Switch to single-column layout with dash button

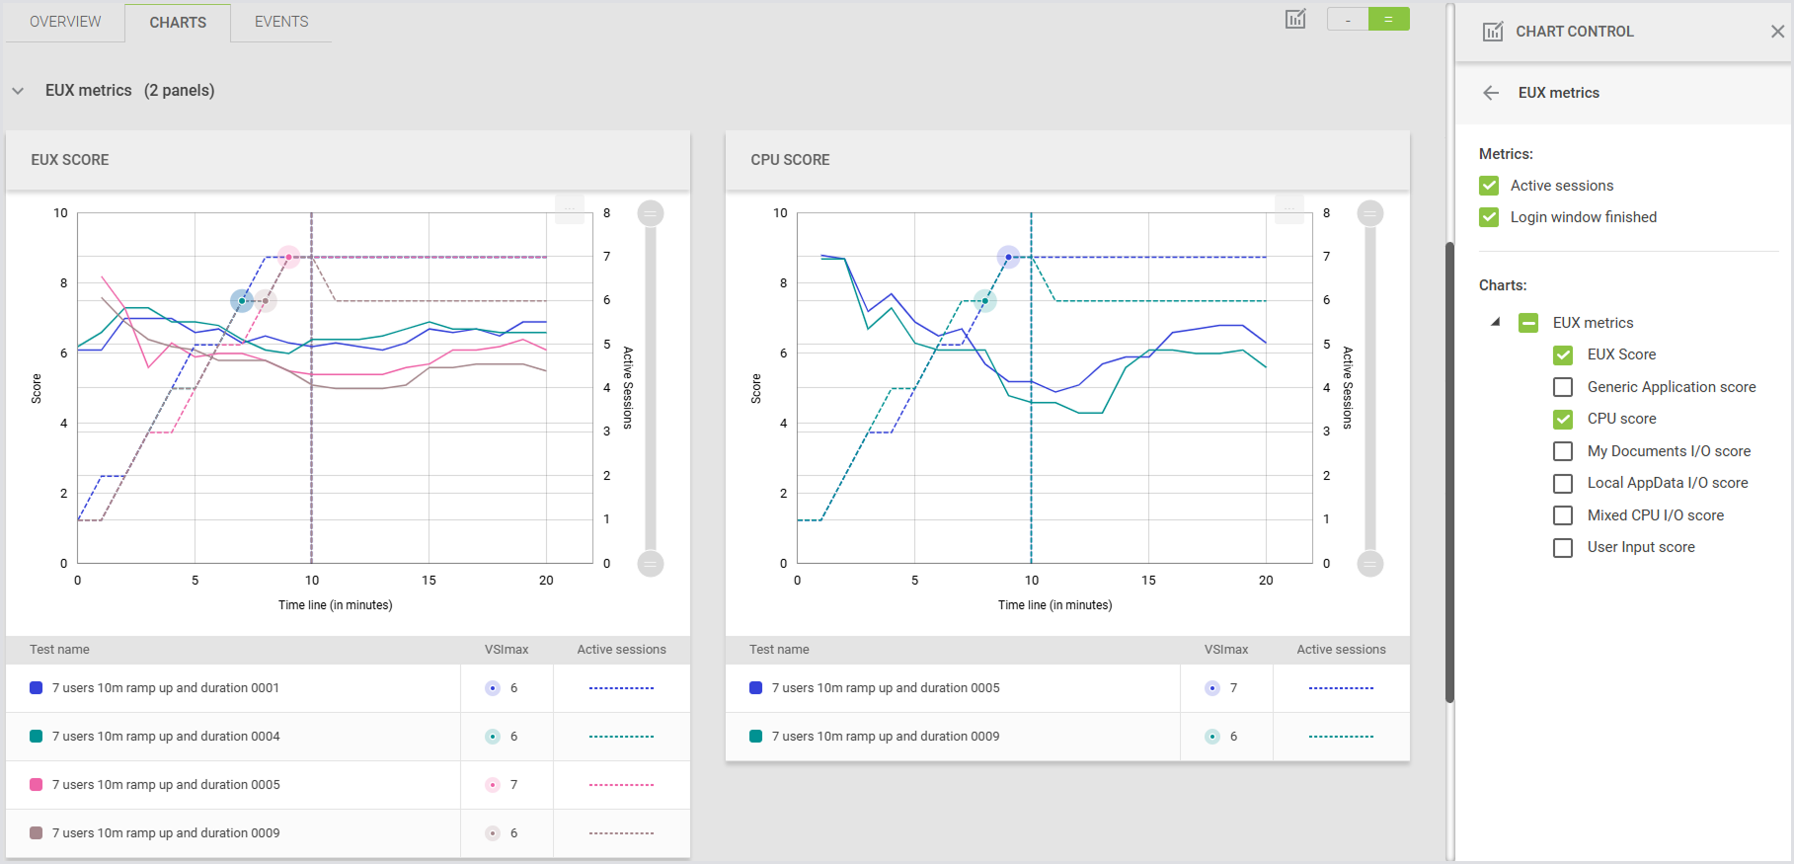coord(1348,19)
